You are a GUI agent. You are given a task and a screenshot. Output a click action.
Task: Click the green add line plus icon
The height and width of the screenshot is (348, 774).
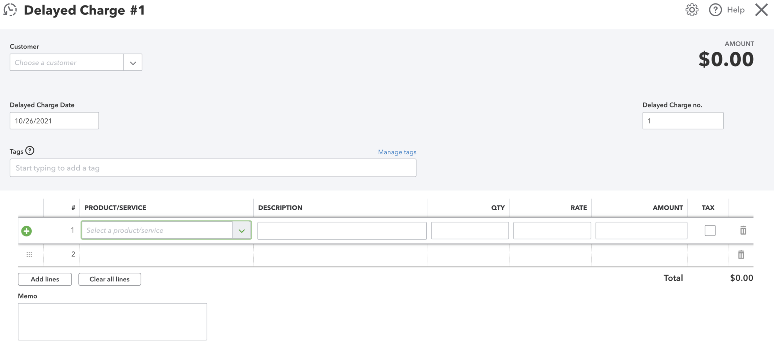click(26, 231)
